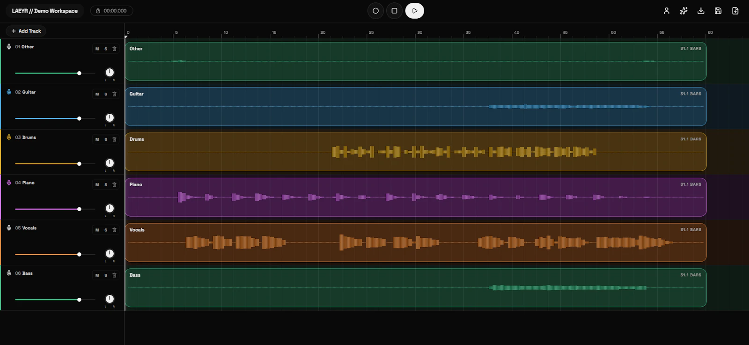This screenshot has width=749, height=345.
Task: Click the pan knob on the 06 Bass track
Action: (x=110, y=299)
